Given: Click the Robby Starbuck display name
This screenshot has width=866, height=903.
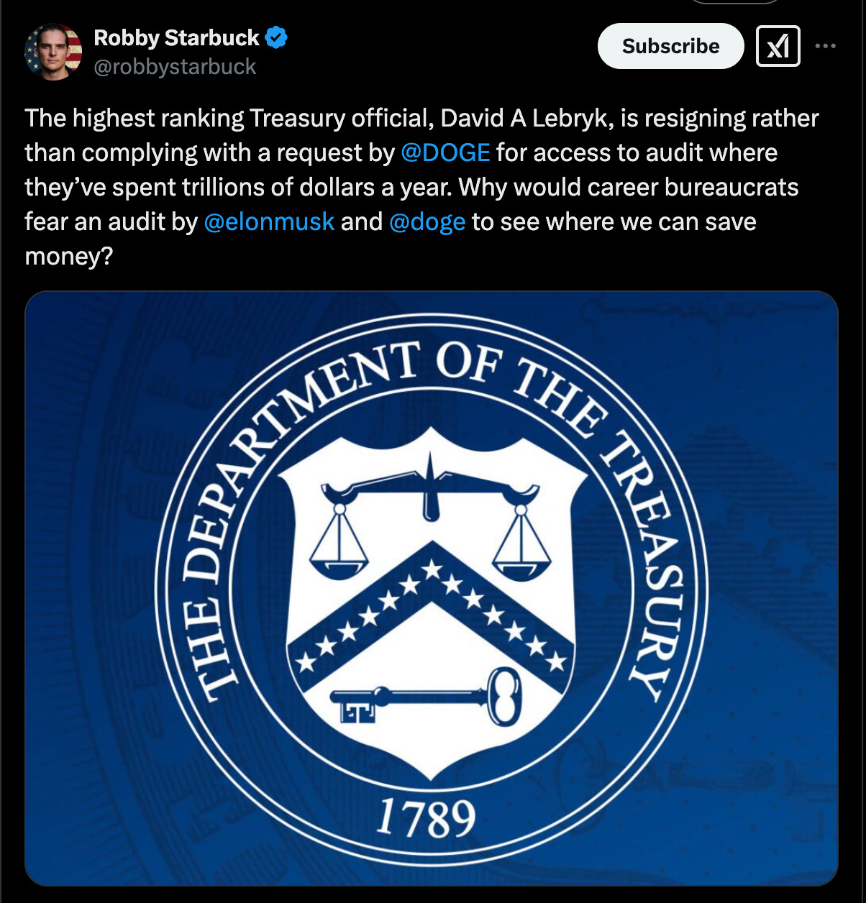Looking at the screenshot, I should coord(176,37).
